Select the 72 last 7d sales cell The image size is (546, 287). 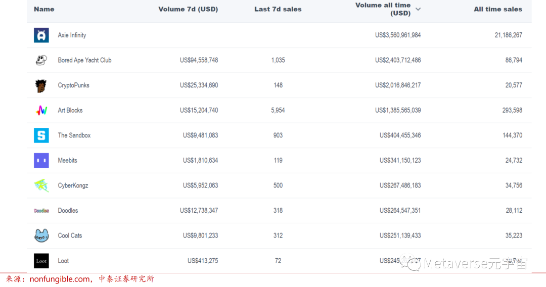tap(278, 261)
